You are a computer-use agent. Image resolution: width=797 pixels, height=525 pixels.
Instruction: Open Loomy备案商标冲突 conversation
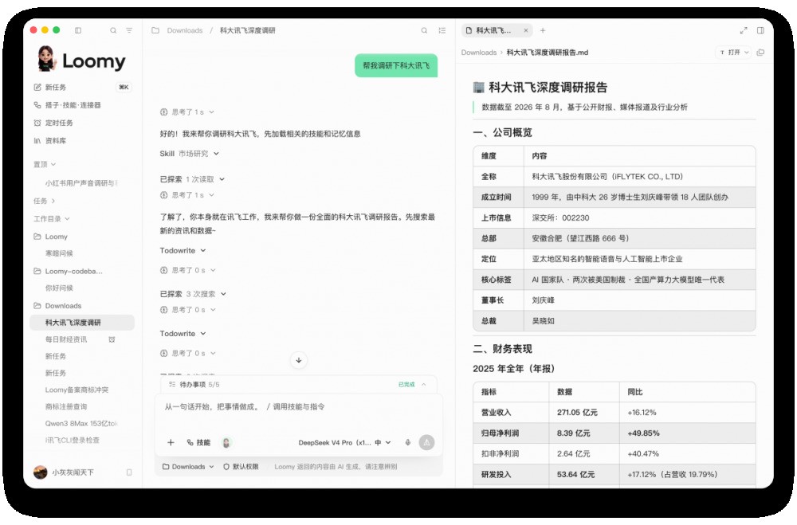[77, 390]
